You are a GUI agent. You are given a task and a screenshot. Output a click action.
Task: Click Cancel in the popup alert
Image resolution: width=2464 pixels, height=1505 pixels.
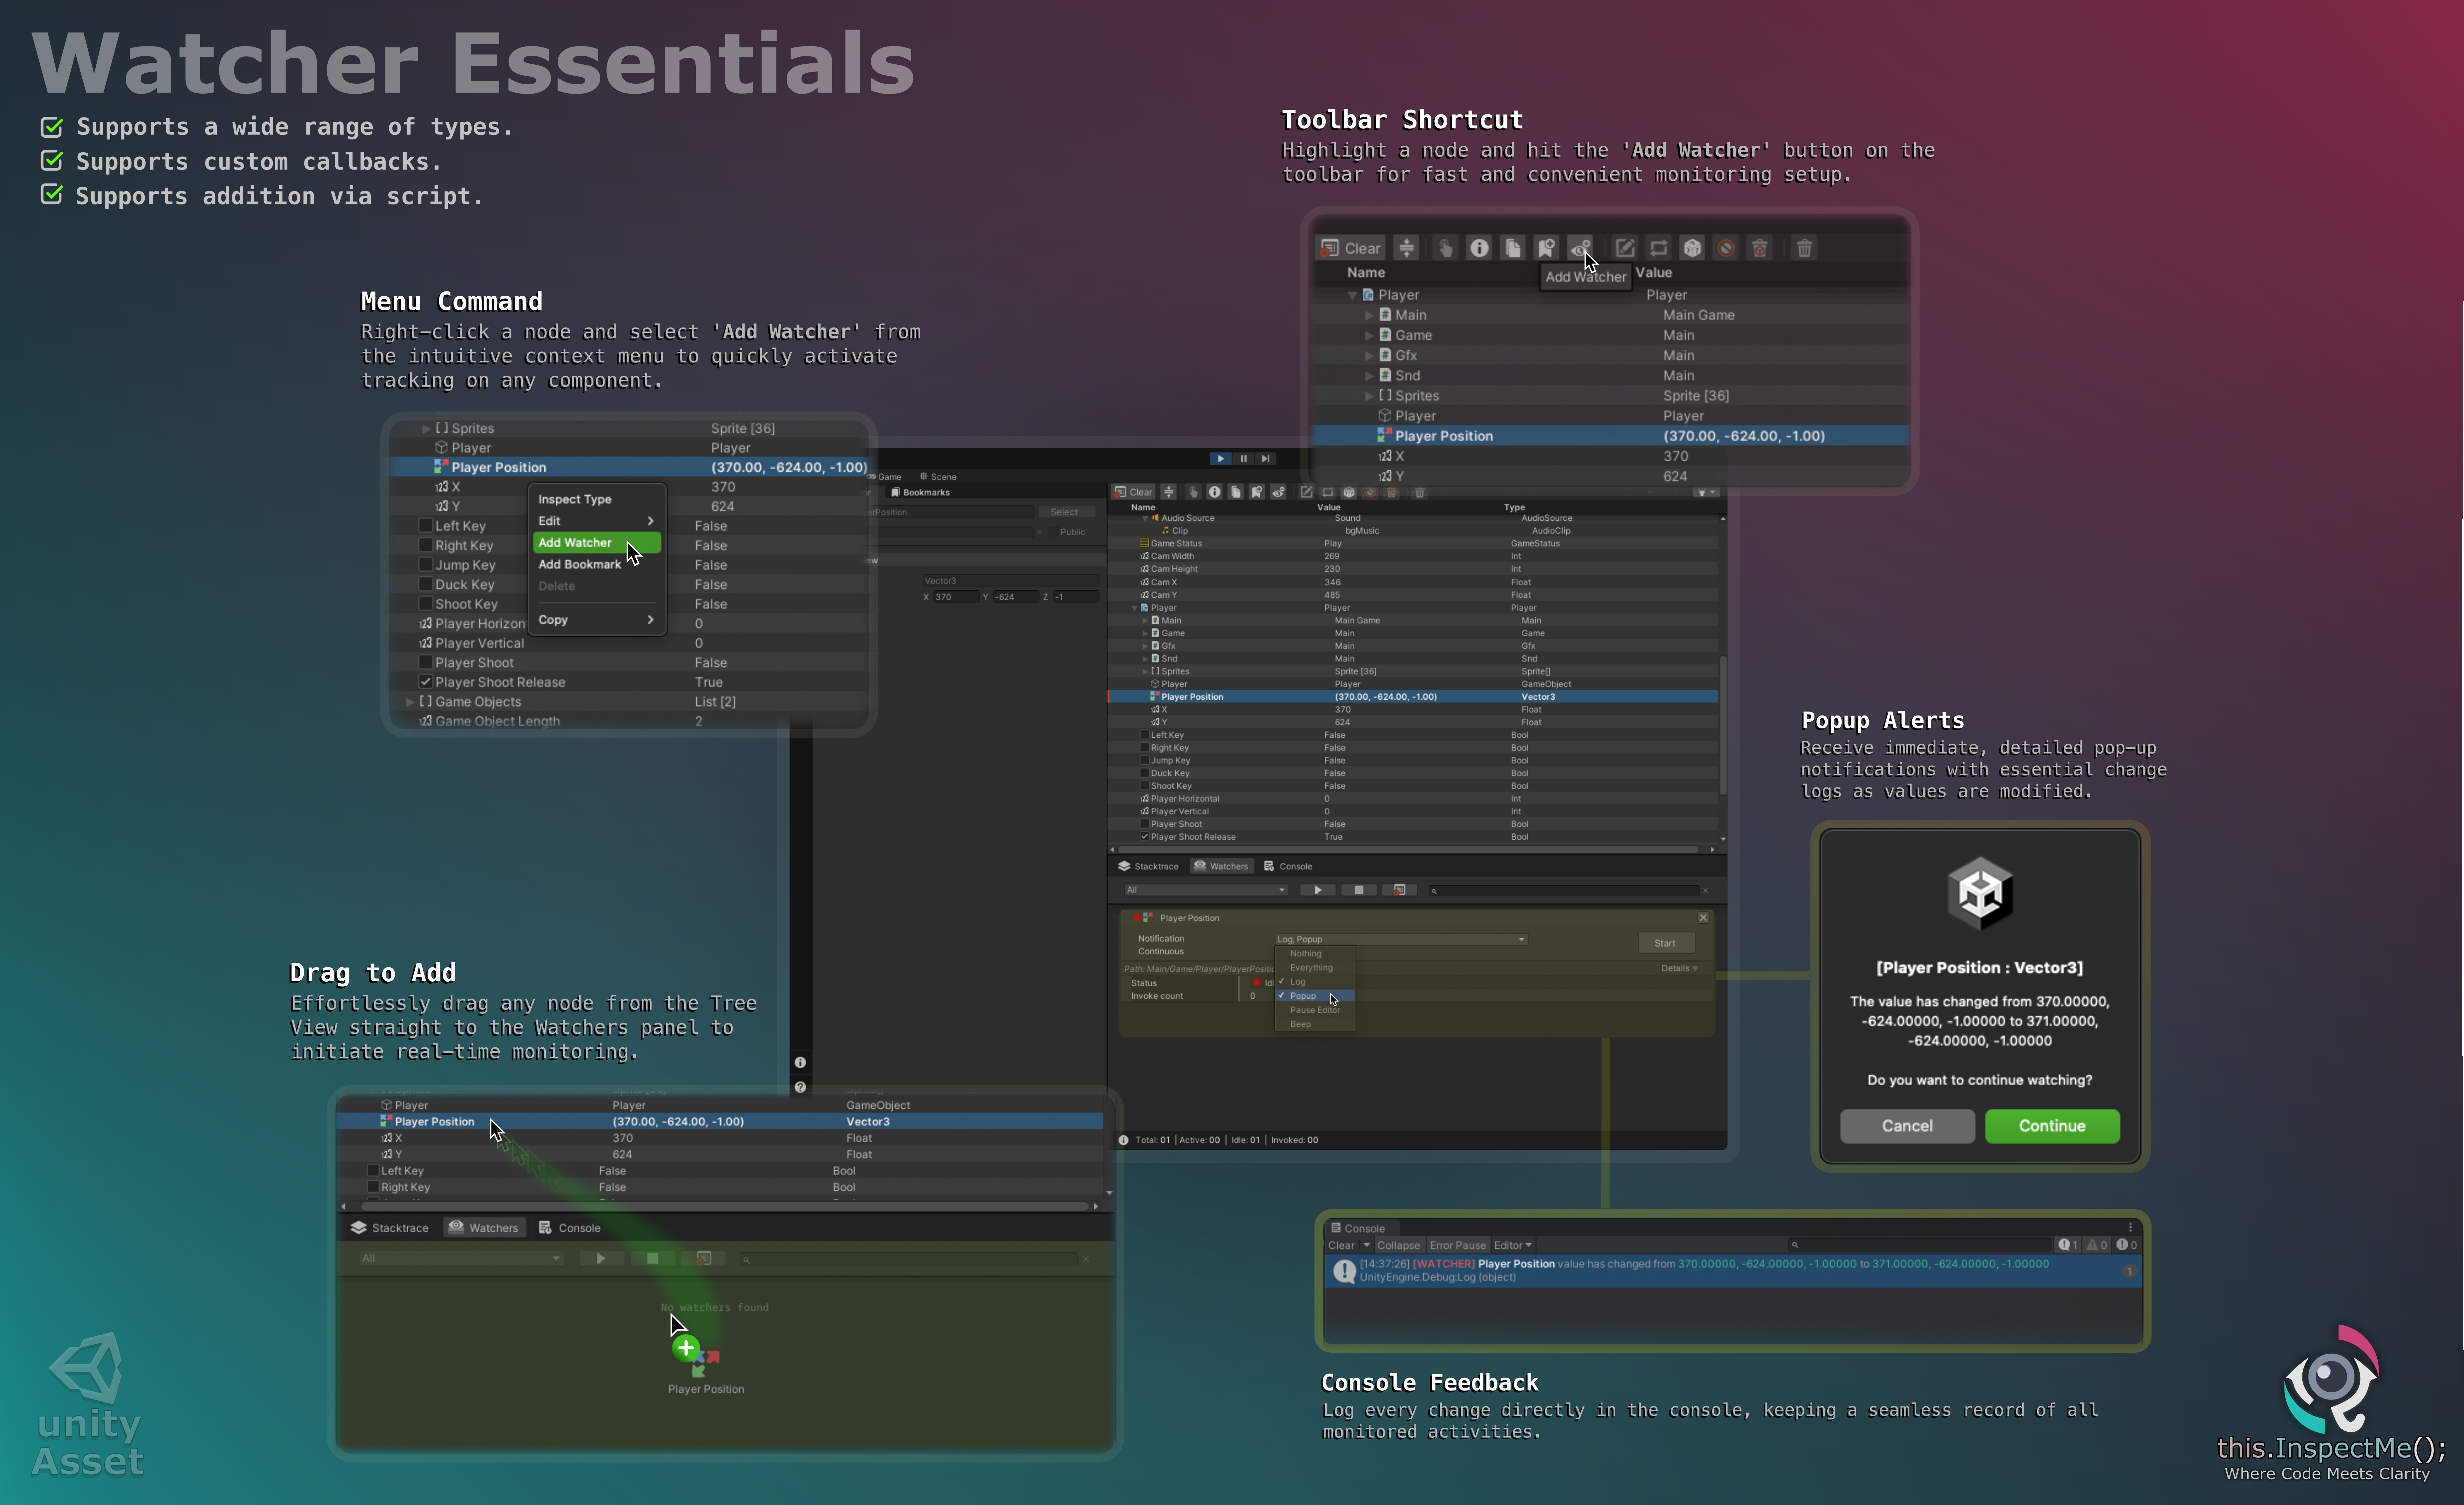coord(1907,1126)
